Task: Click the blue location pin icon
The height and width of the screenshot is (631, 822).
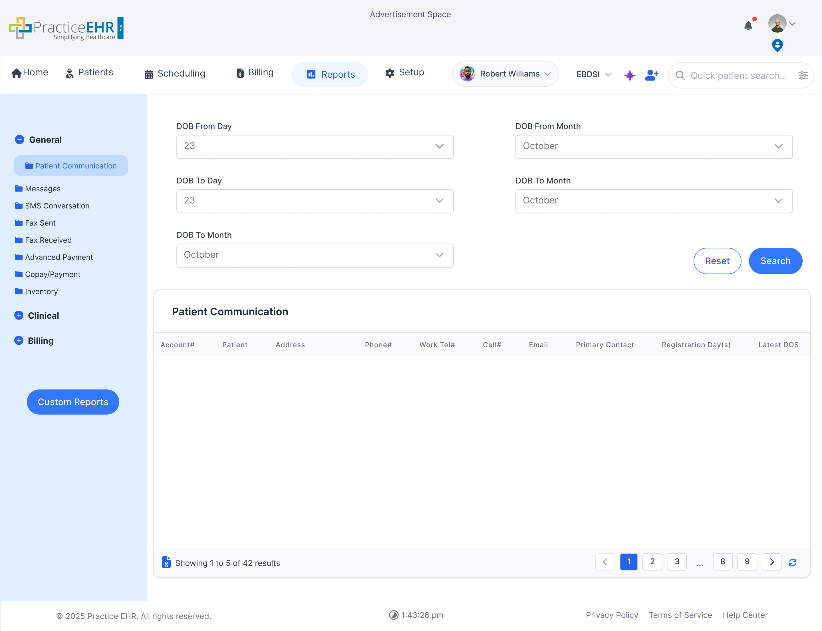Action: pos(777,45)
